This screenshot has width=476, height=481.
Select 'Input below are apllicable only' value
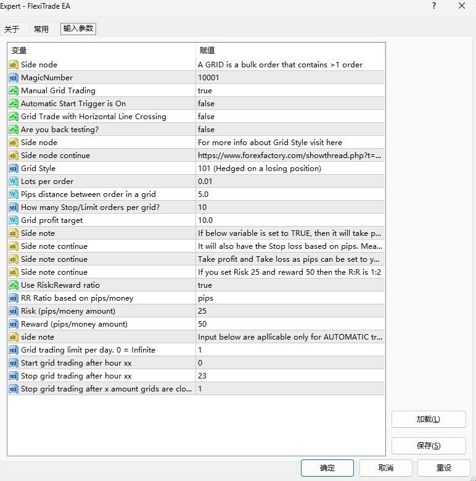pyautogui.click(x=290, y=337)
